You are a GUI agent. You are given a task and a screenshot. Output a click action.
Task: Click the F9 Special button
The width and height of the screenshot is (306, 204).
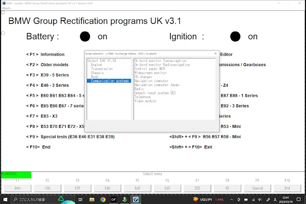258,188
